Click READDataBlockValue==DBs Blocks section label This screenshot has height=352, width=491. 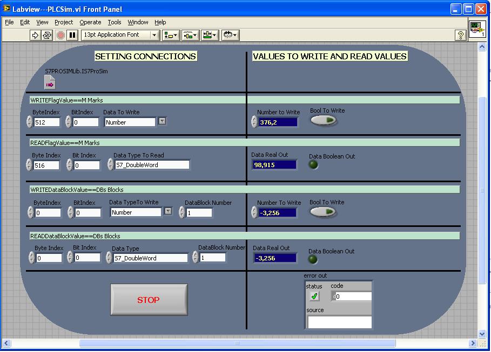coord(75,236)
